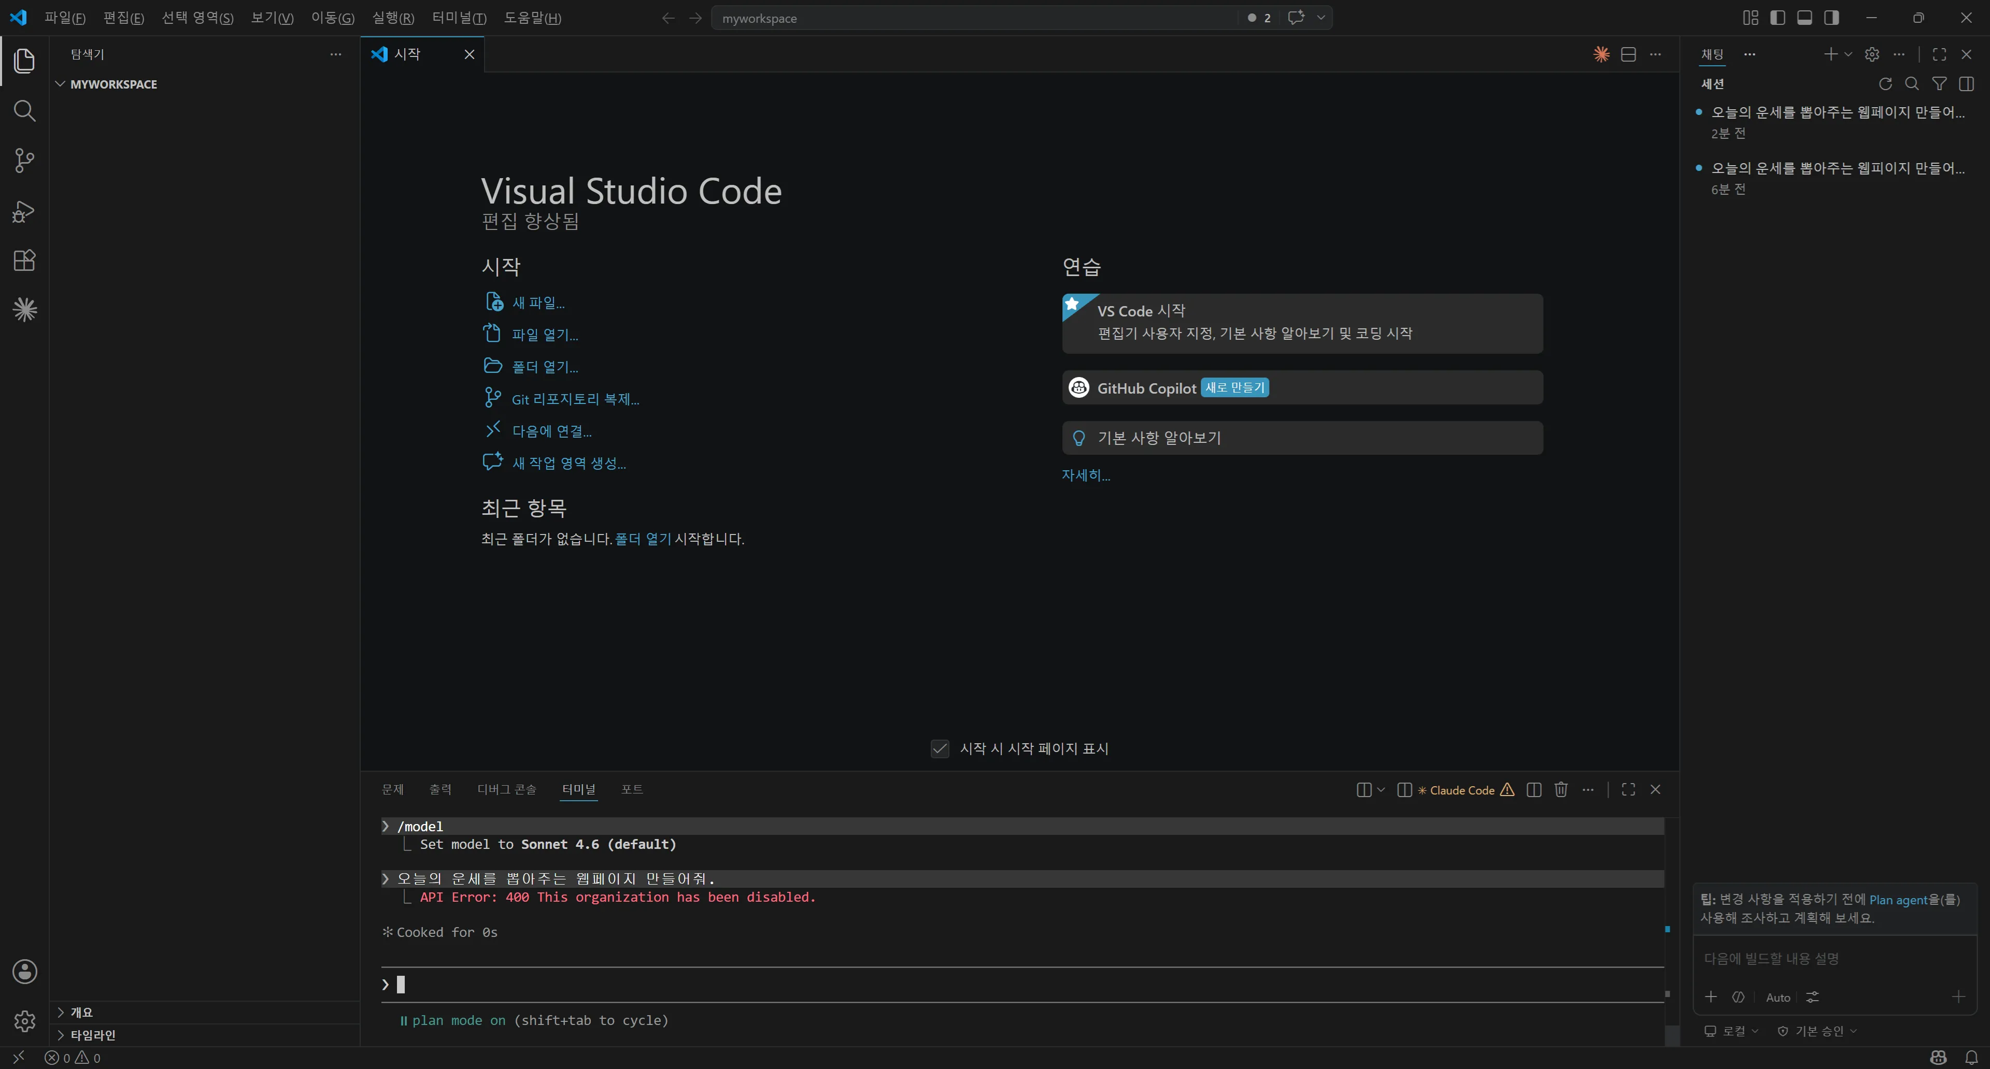This screenshot has width=1990, height=1069.
Task: Open the VS Code 시작 walkthrough card
Action: (1302, 323)
